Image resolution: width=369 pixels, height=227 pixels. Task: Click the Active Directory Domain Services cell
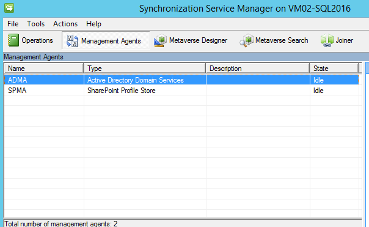(x=136, y=80)
